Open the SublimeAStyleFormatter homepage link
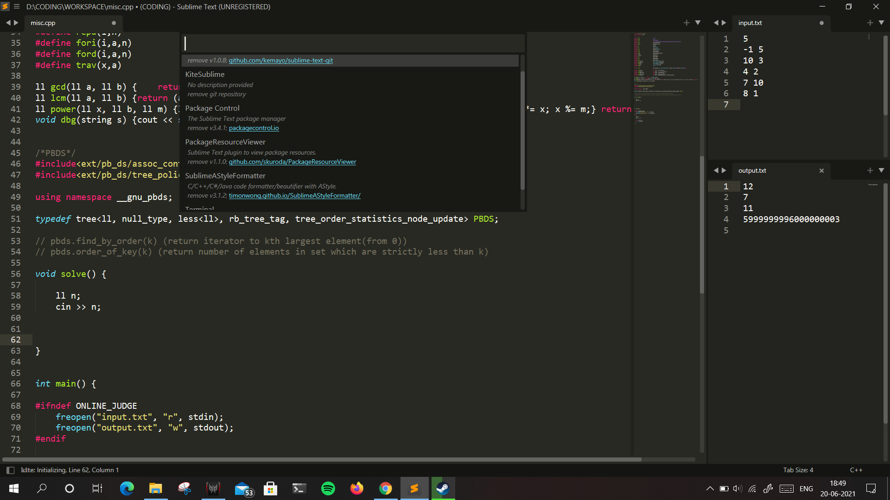890x500 pixels. (295, 195)
